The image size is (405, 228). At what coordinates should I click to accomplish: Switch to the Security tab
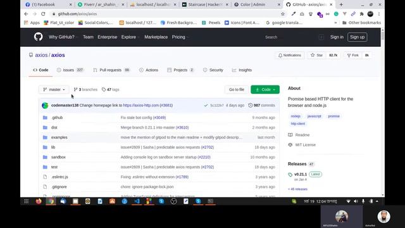pos(213,70)
